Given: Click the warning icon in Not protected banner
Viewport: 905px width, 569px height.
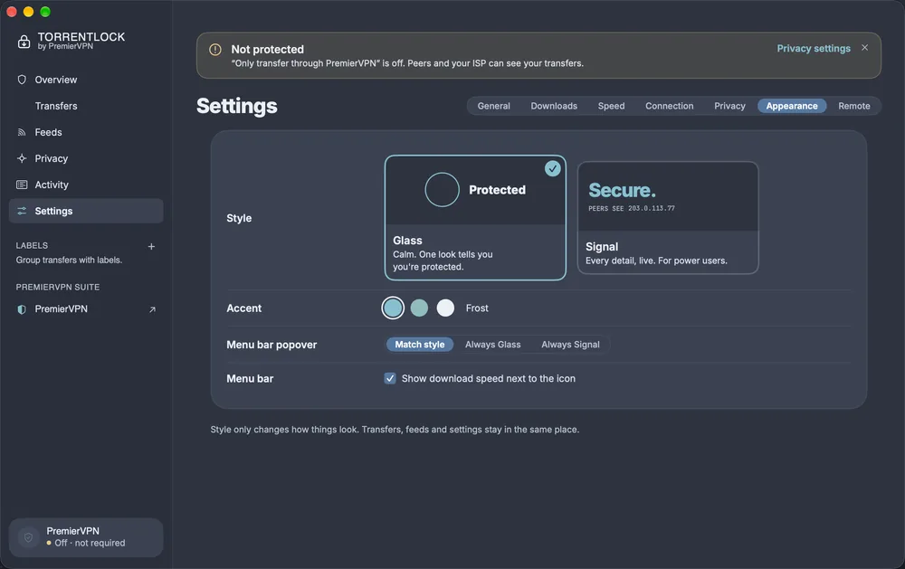Looking at the screenshot, I should click(215, 50).
